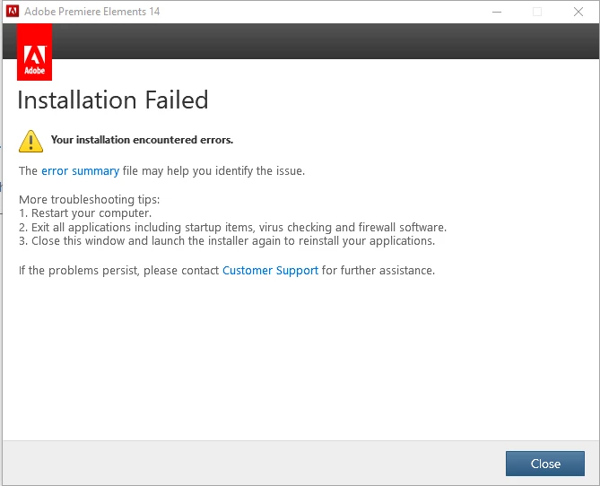Click the 'Adobe Premiere Elements 14' window title
600x486 pixels.
click(91, 12)
